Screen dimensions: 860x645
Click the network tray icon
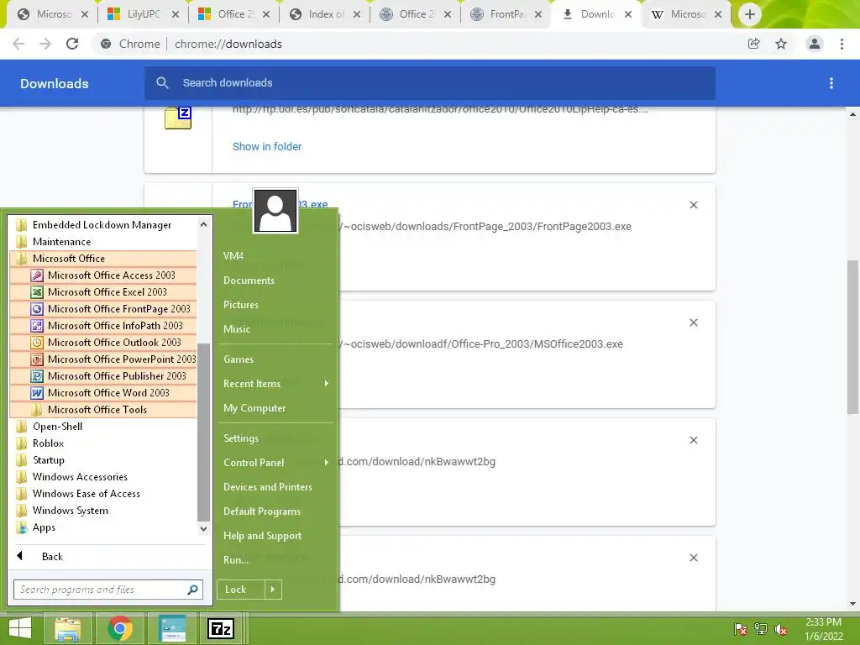761,629
